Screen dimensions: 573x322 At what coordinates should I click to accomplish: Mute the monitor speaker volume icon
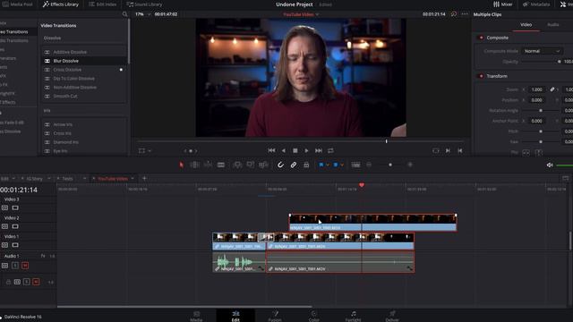coord(550,165)
